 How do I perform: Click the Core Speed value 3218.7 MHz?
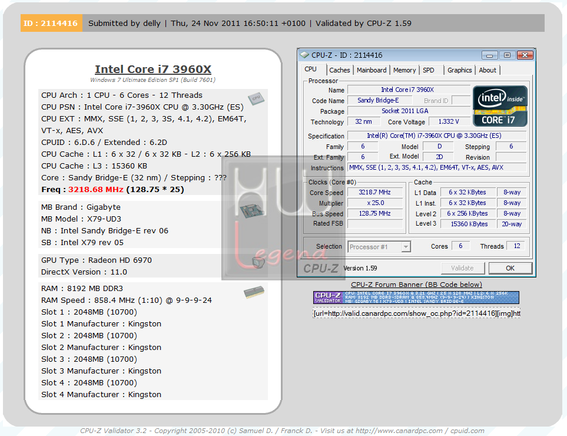click(x=375, y=193)
